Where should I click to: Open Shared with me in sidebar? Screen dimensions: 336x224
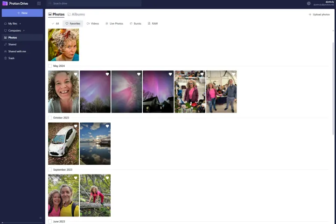click(17, 51)
